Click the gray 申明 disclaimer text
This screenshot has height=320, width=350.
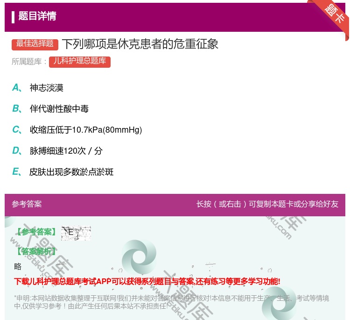click(171, 302)
